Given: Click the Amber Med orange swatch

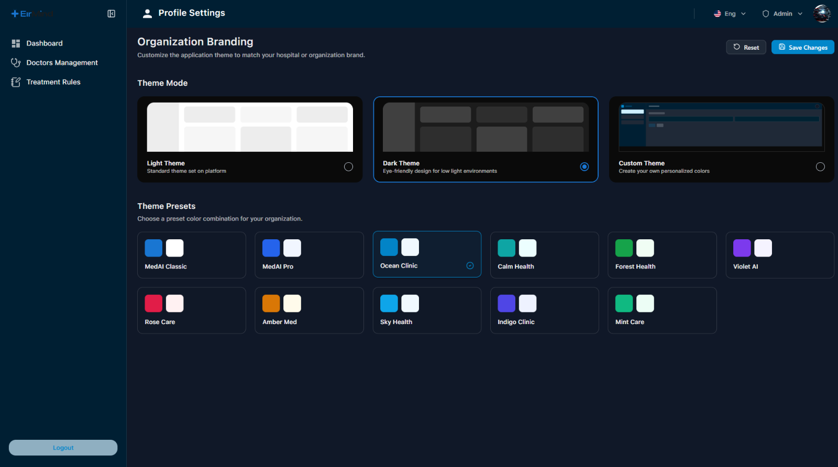Looking at the screenshot, I should pos(271,304).
